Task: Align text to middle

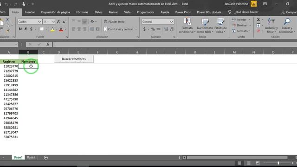Action: [x=79, y=21]
